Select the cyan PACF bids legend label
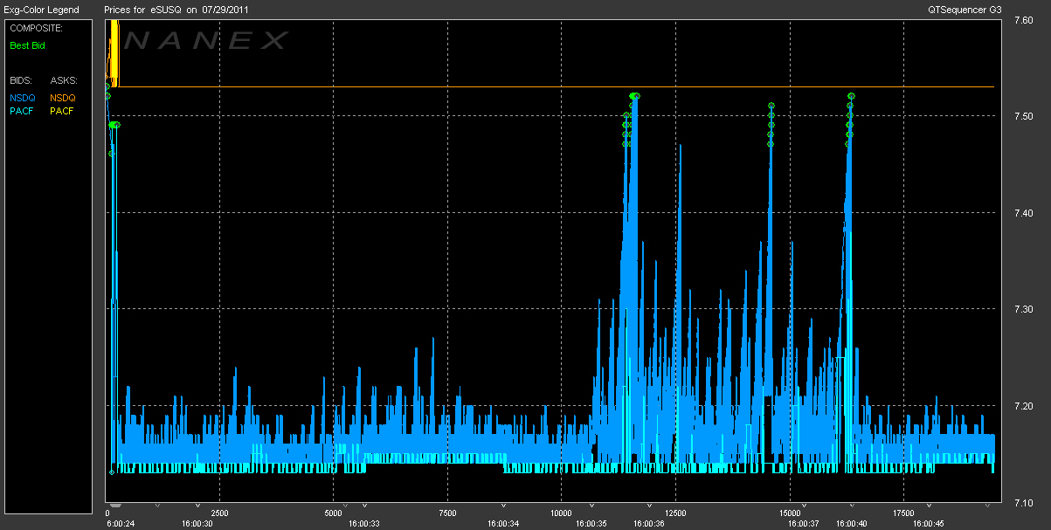1051x530 pixels. 22,111
